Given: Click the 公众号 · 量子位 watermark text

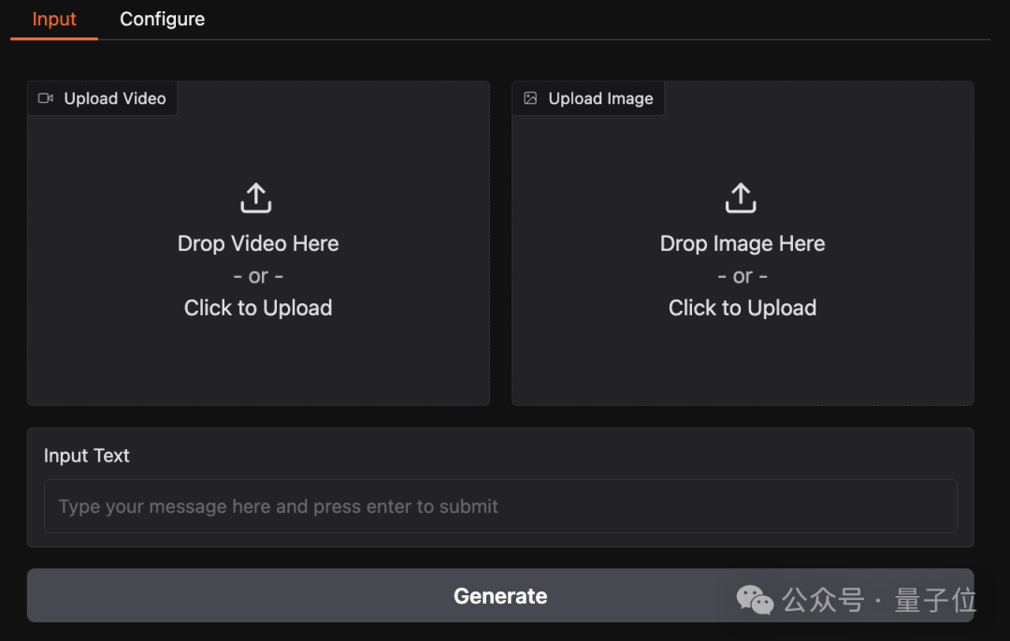Looking at the screenshot, I should click(x=879, y=600).
